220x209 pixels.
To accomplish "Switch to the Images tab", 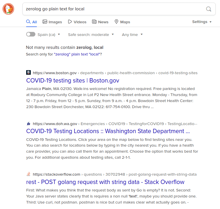I will coord(52,22).
